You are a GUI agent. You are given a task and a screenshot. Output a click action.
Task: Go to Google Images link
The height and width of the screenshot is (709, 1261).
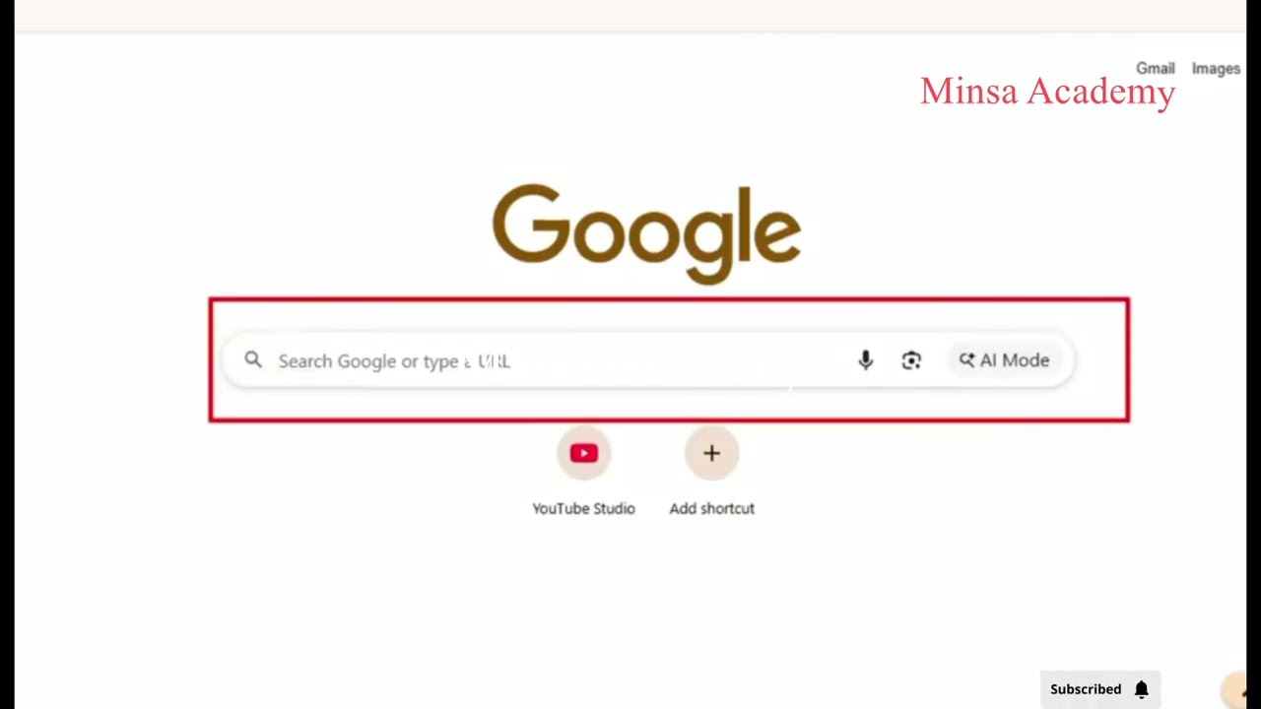[1216, 69]
